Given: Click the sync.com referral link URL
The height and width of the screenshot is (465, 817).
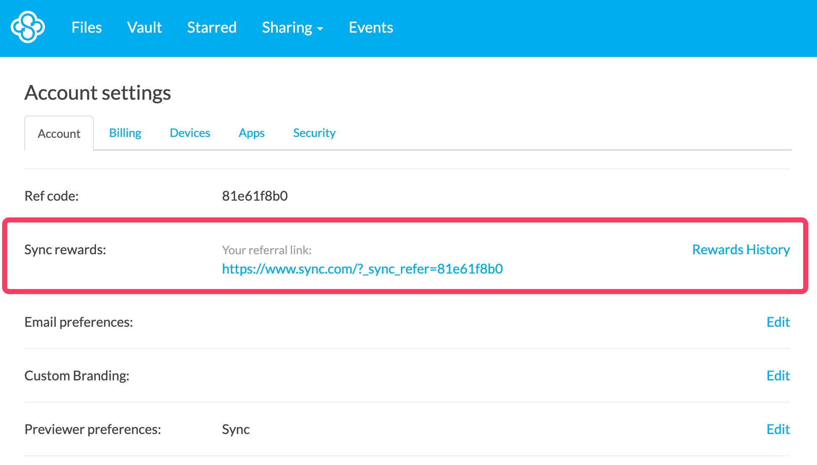Looking at the screenshot, I should (362, 269).
